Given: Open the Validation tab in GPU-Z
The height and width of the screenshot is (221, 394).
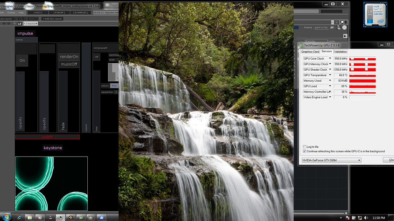Looking at the screenshot, I should point(340,51).
